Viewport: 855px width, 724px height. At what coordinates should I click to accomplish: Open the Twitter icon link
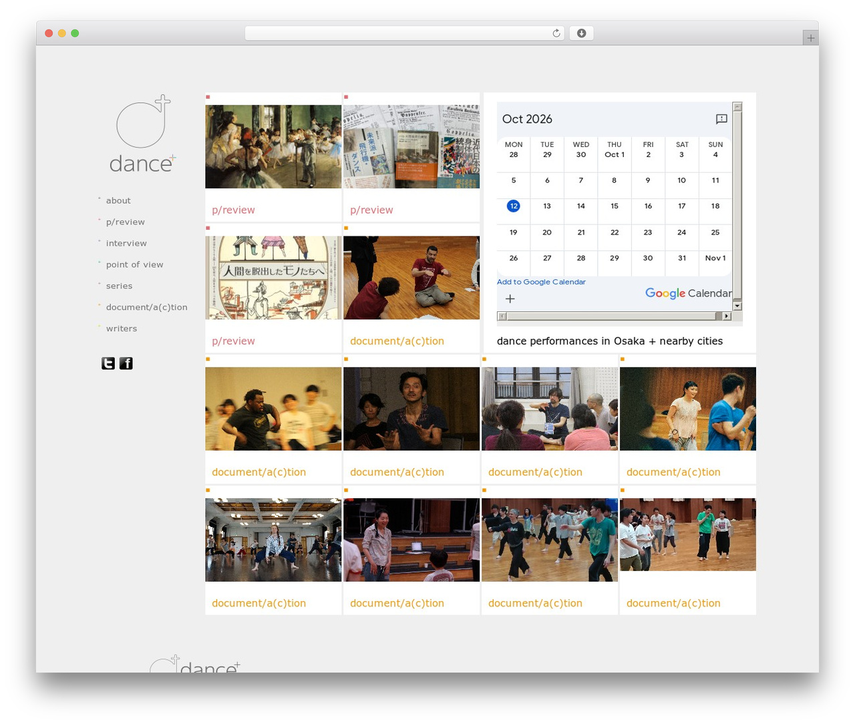tap(108, 363)
